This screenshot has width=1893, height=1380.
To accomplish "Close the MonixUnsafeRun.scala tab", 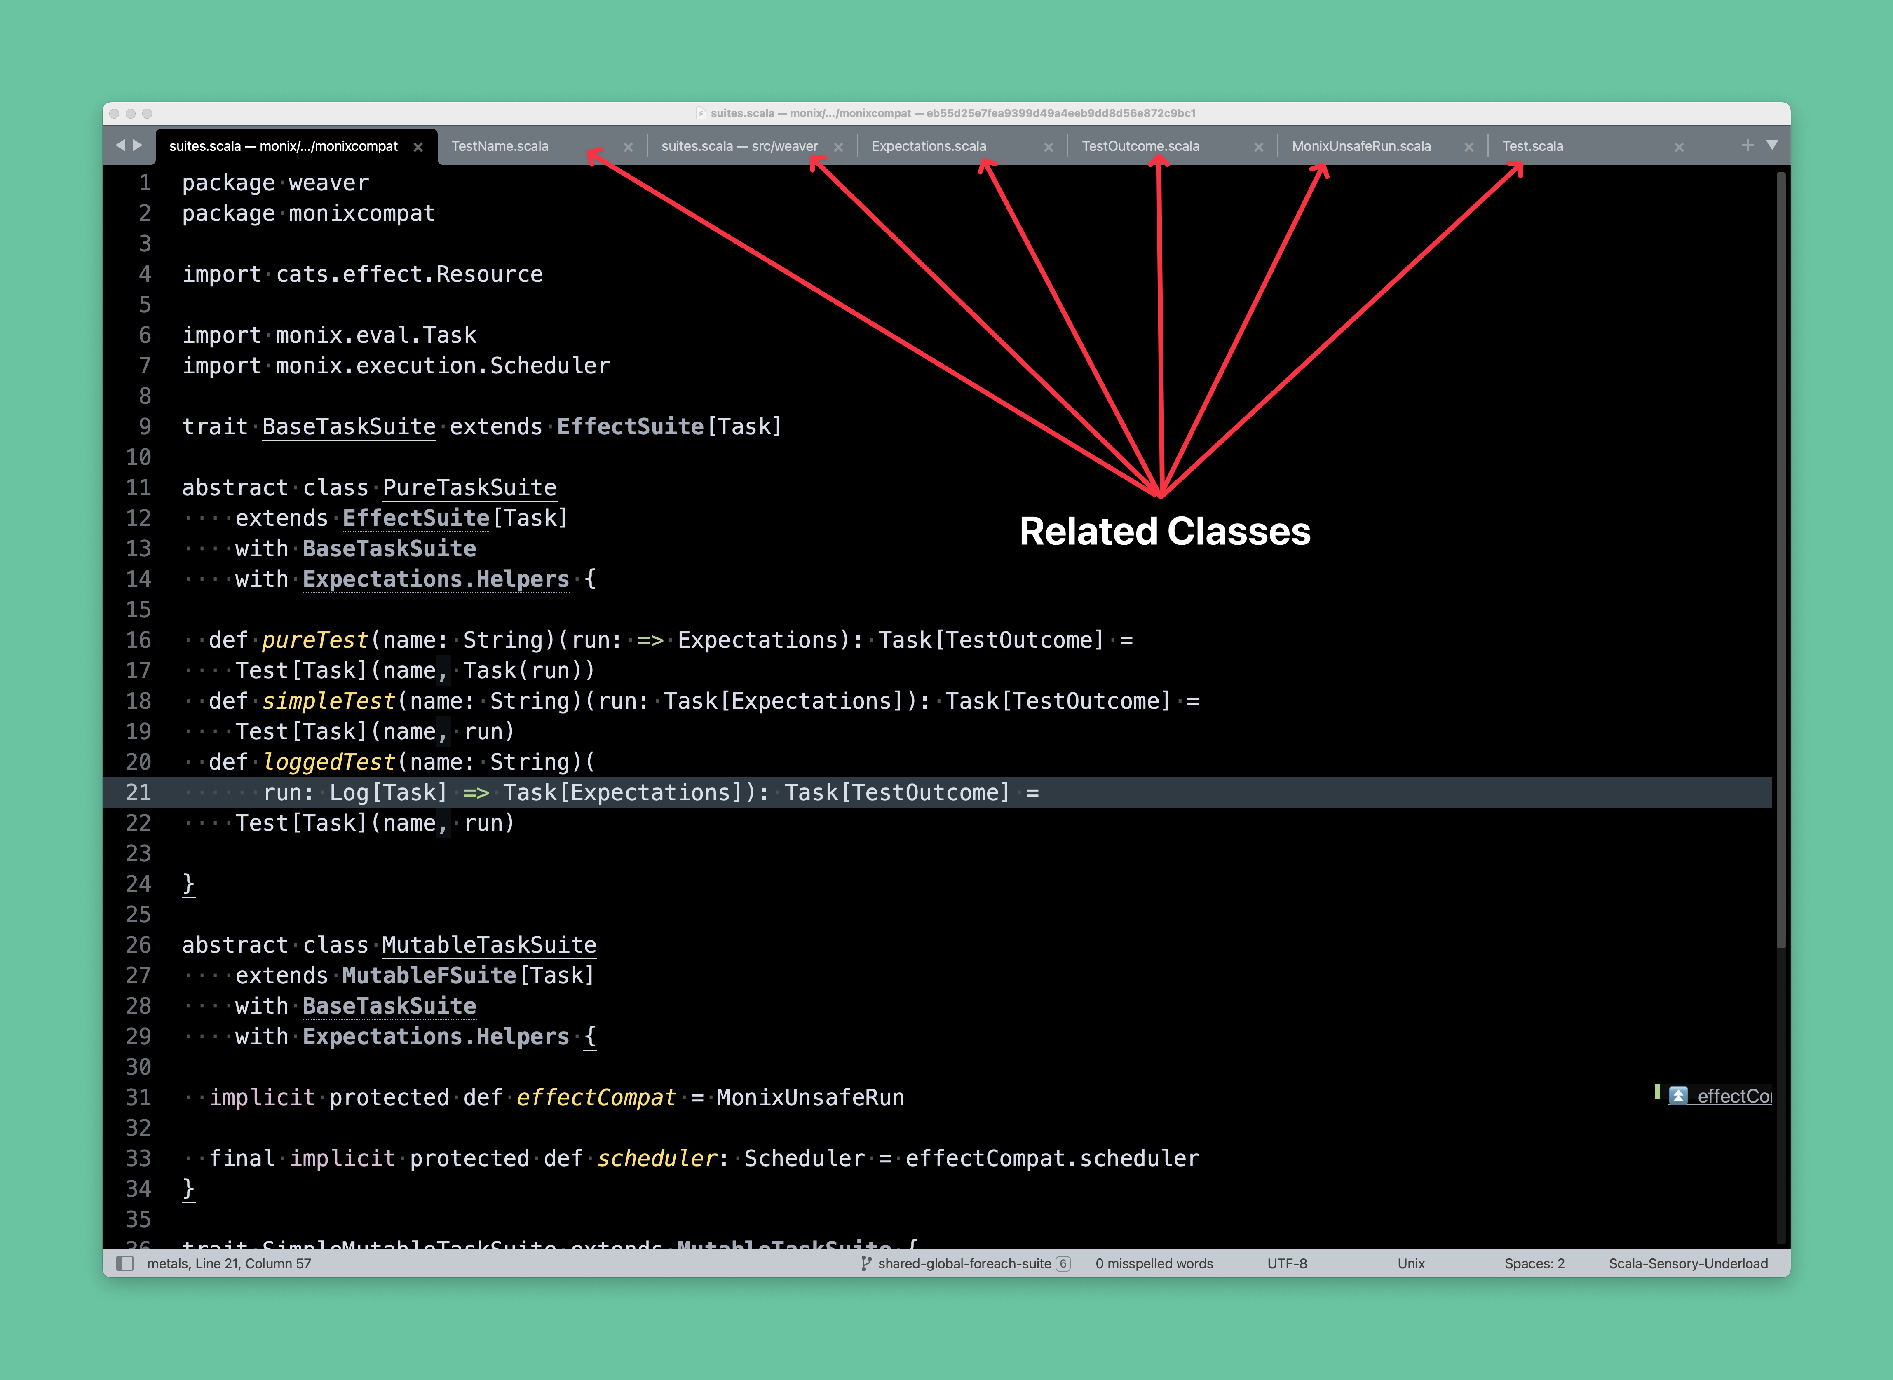I will pos(1468,147).
